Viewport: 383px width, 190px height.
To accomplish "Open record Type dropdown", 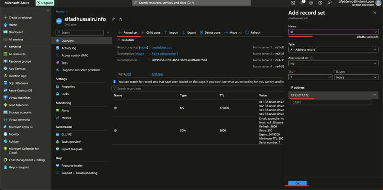I will click(333, 50).
